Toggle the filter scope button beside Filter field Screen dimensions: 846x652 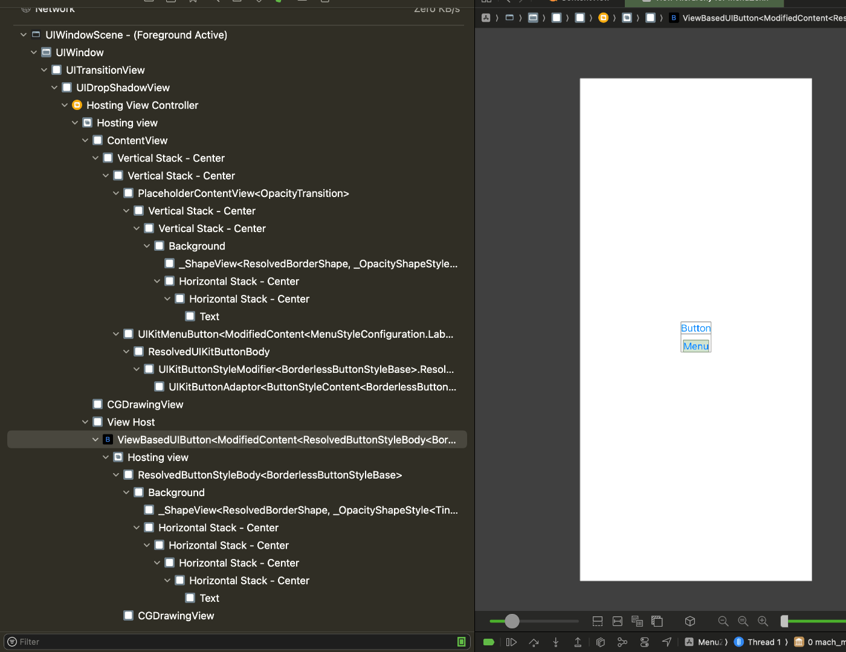[462, 641]
